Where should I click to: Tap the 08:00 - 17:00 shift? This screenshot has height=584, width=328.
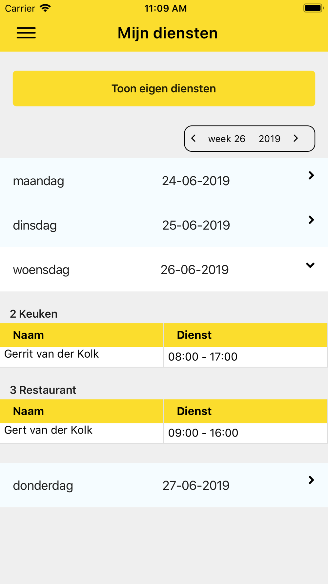203,357
